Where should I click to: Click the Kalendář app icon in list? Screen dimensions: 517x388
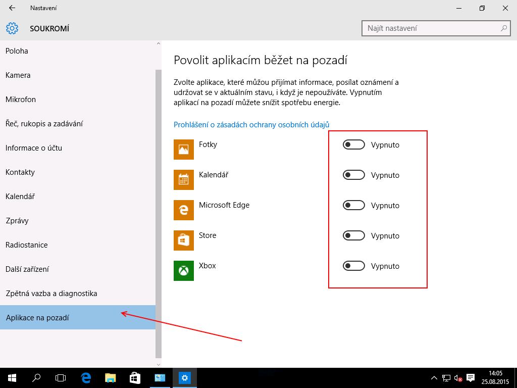184,180
